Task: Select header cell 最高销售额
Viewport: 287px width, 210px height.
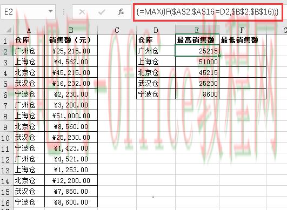Action: click(x=197, y=40)
